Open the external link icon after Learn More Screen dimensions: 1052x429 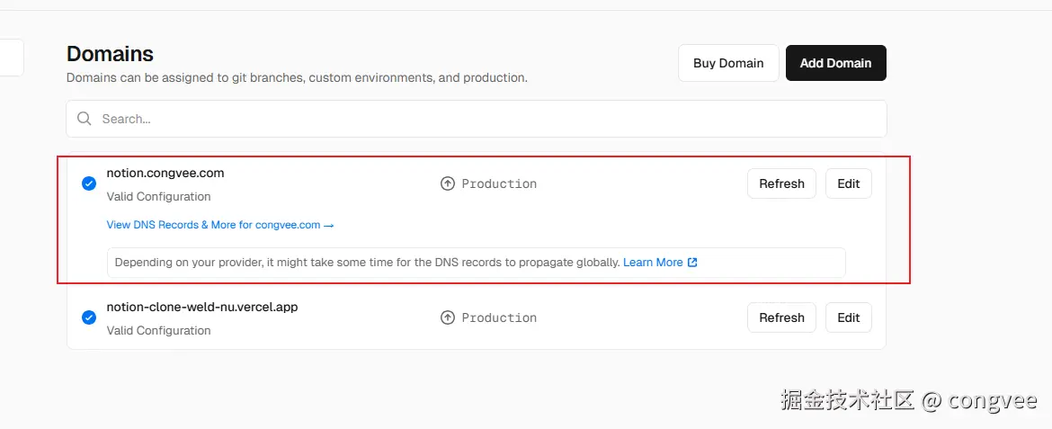tap(692, 263)
